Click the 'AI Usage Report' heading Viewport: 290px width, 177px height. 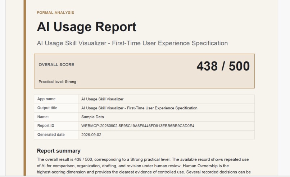tap(87, 27)
